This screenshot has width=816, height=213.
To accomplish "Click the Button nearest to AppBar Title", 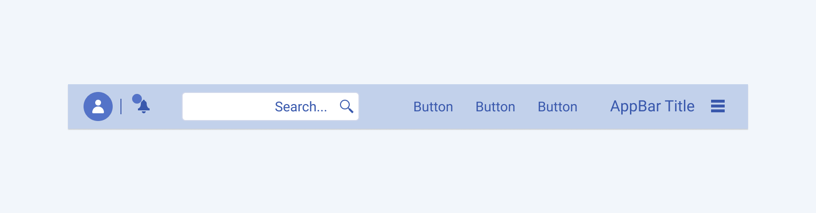I will tap(558, 106).
